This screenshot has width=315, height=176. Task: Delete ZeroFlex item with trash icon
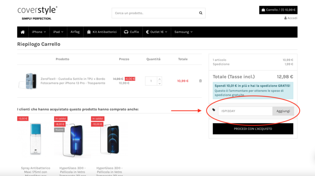click(200, 81)
